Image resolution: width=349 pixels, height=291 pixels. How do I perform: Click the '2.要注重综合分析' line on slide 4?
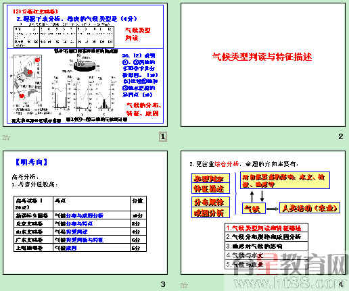click(243, 164)
